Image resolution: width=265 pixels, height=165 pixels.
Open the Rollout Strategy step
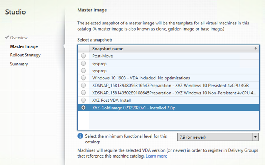tap(25, 55)
